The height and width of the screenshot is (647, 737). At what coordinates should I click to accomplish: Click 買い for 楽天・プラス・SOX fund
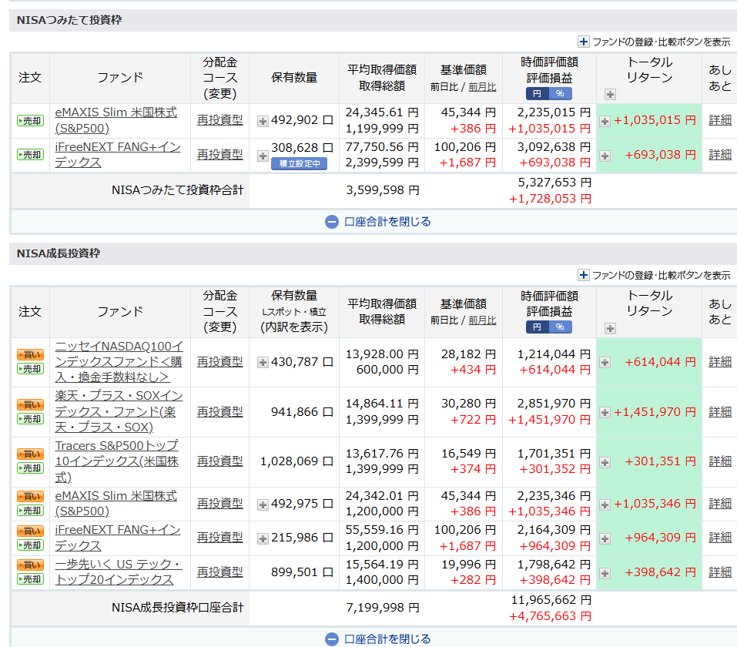click(31, 404)
